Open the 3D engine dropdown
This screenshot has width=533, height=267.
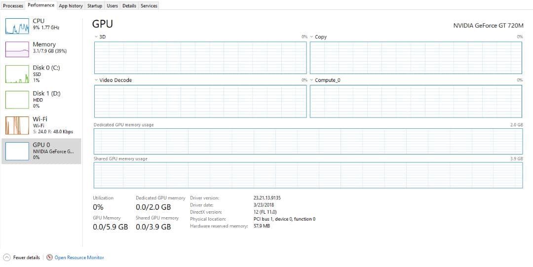tap(96, 37)
